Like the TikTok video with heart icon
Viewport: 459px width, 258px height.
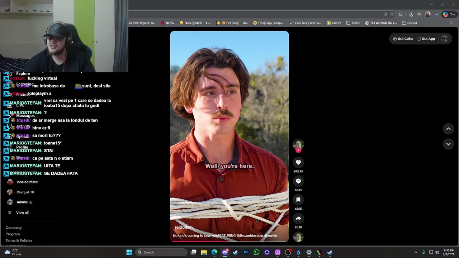[298, 162]
